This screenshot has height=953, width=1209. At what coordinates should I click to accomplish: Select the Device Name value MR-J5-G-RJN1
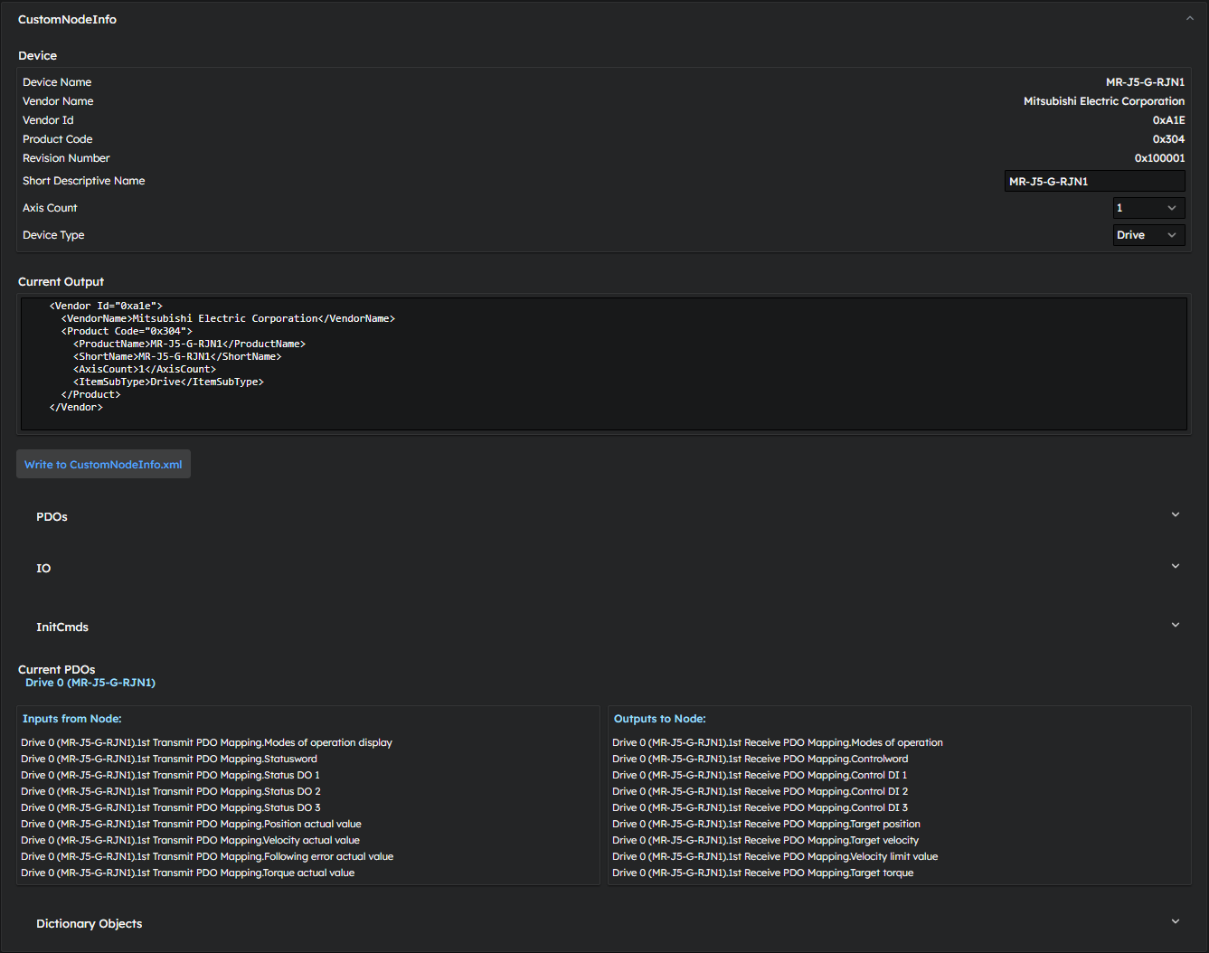click(x=1145, y=82)
